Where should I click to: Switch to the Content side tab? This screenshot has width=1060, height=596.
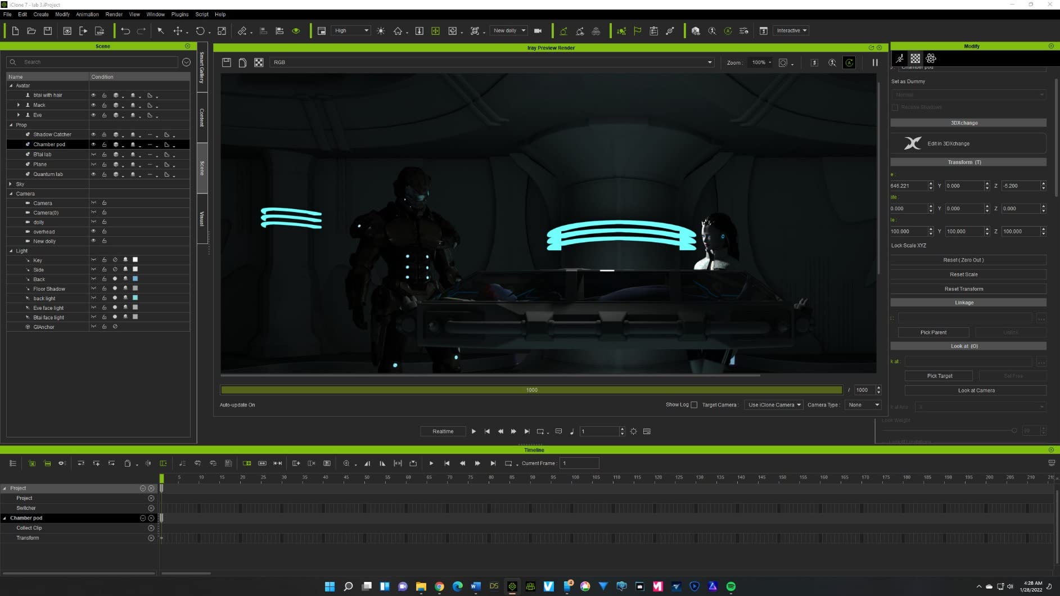coord(202,118)
